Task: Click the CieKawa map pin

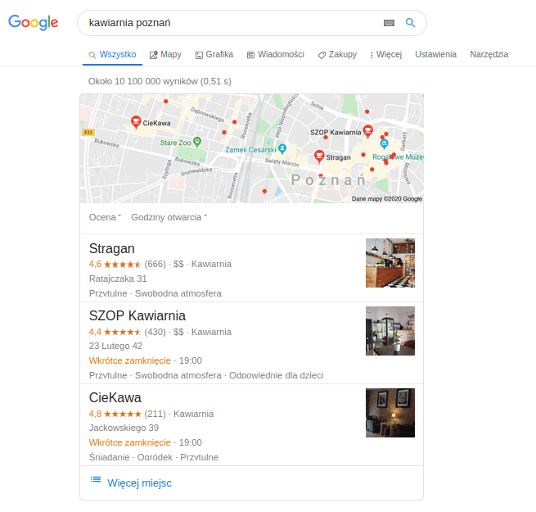Action: point(136,122)
